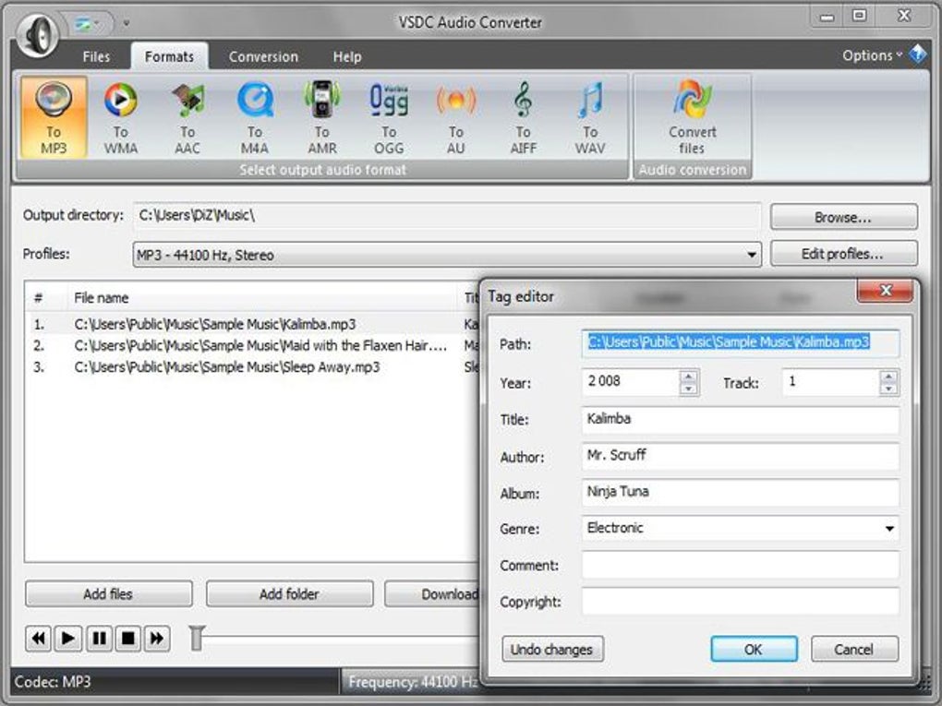Click the Track number field
Screen dimensions: 942x706
pos(831,382)
